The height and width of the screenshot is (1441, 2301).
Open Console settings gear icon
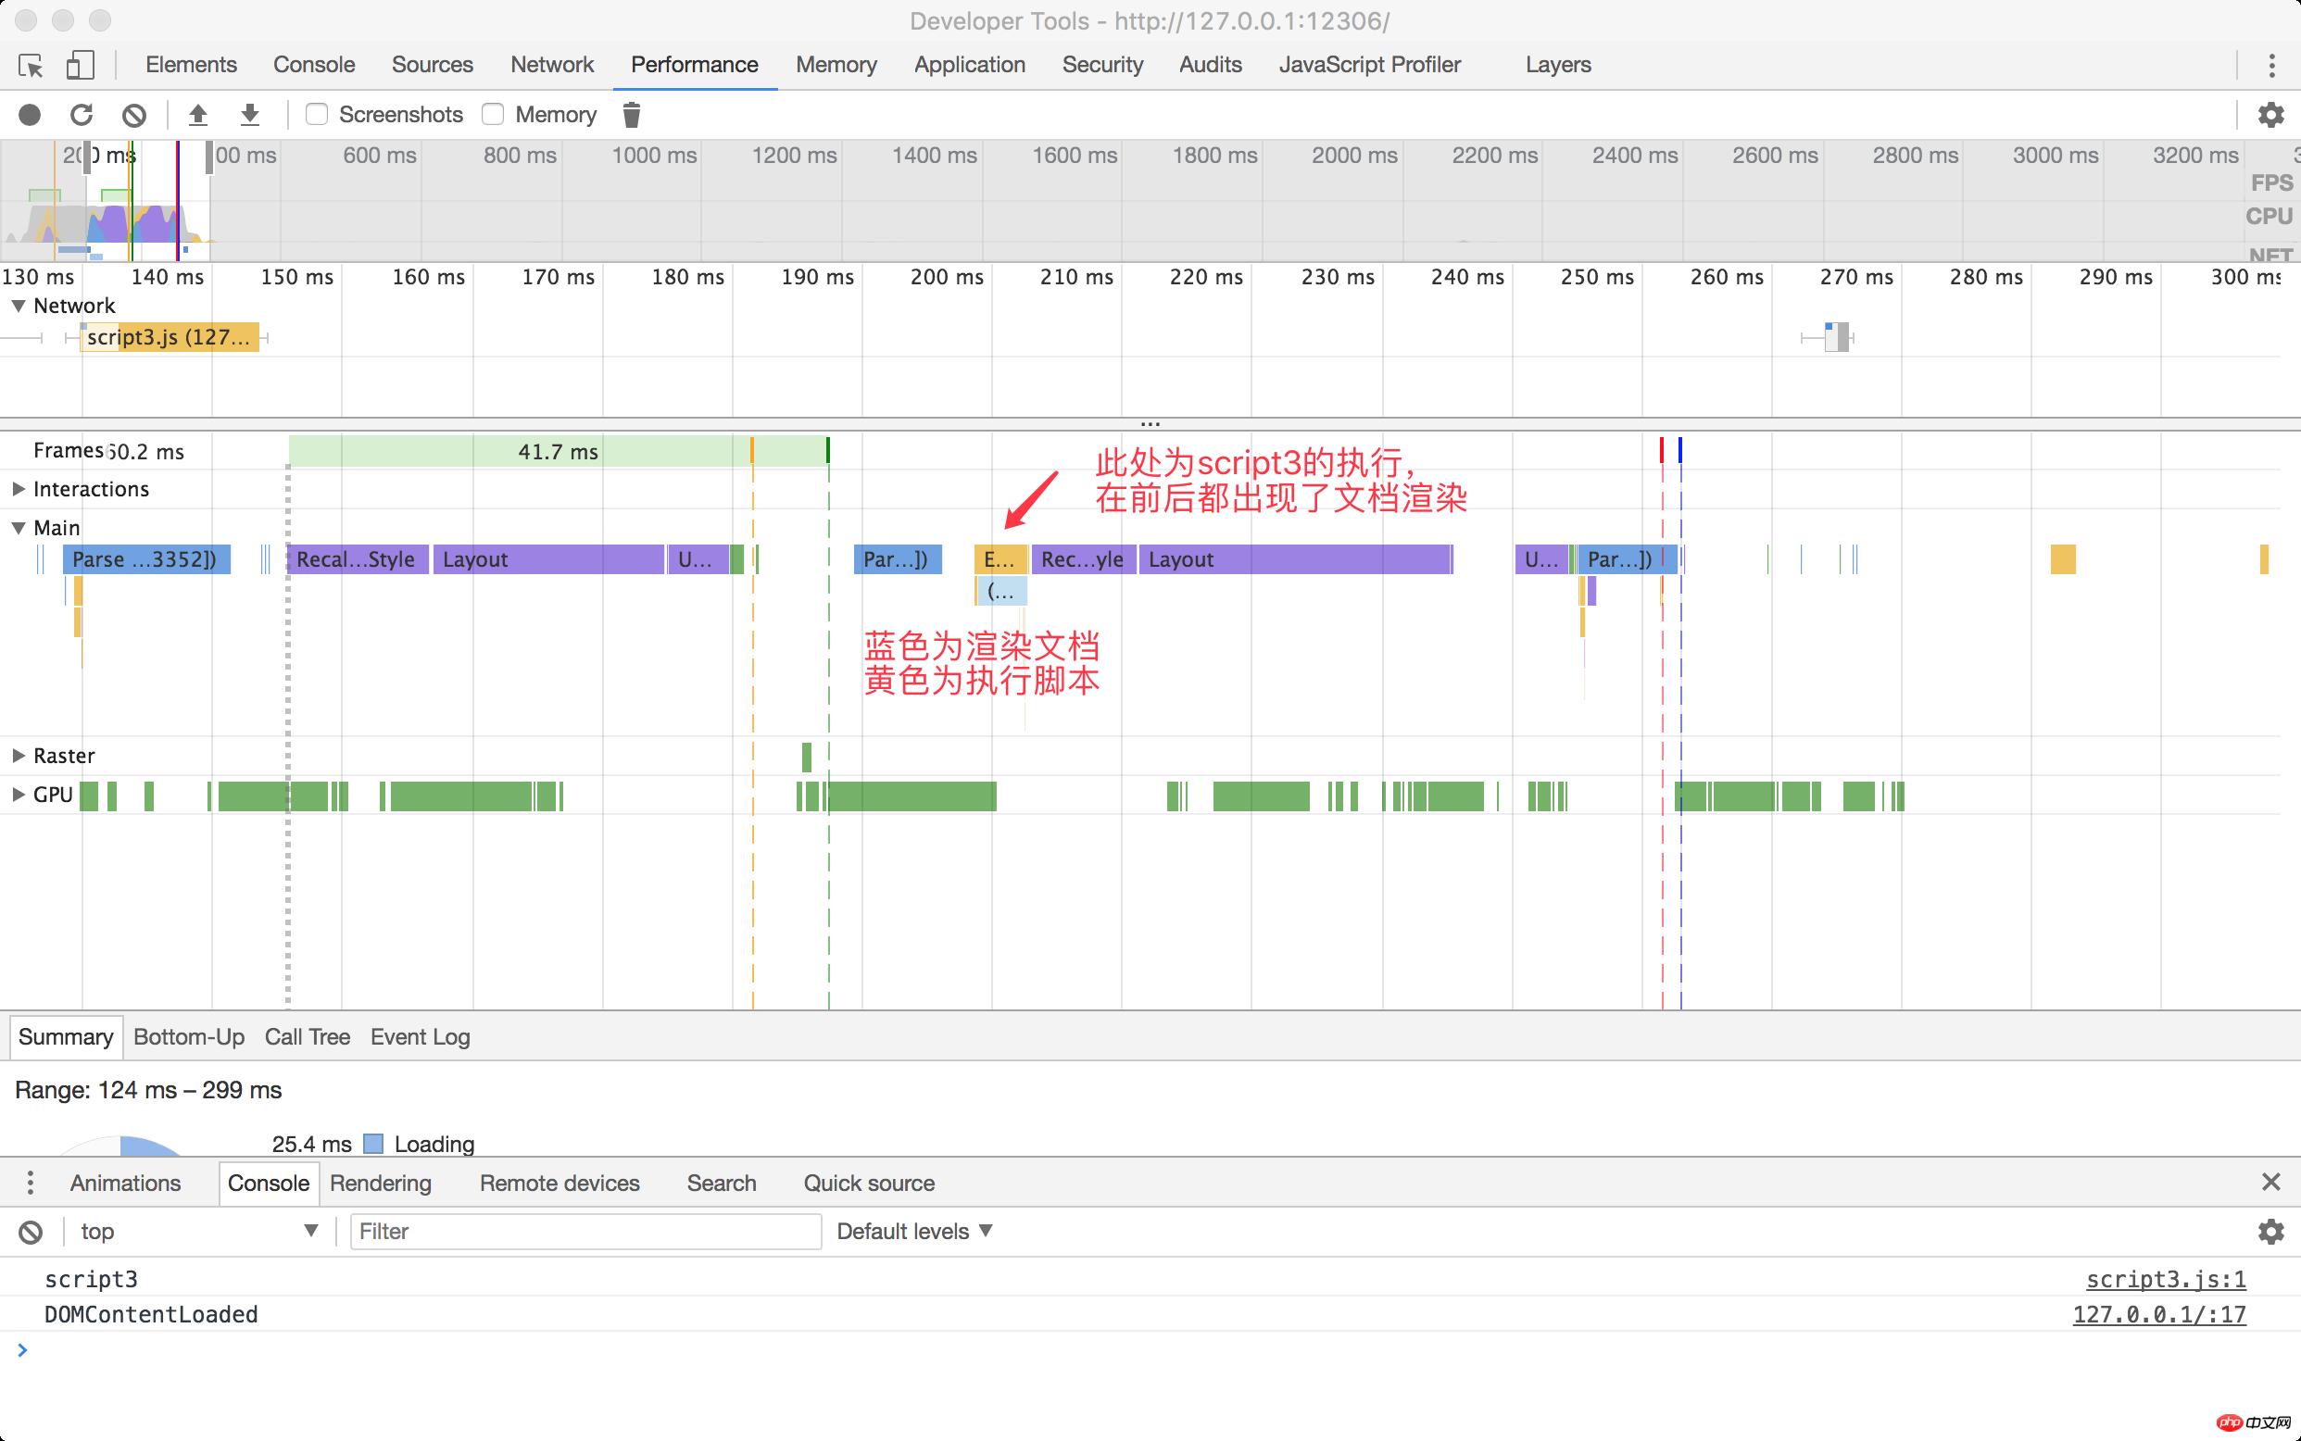click(x=2271, y=1232)
